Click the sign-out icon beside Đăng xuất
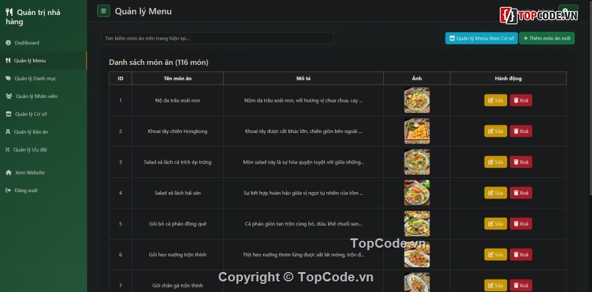This screenshot has height=292, width=592. 8,190
